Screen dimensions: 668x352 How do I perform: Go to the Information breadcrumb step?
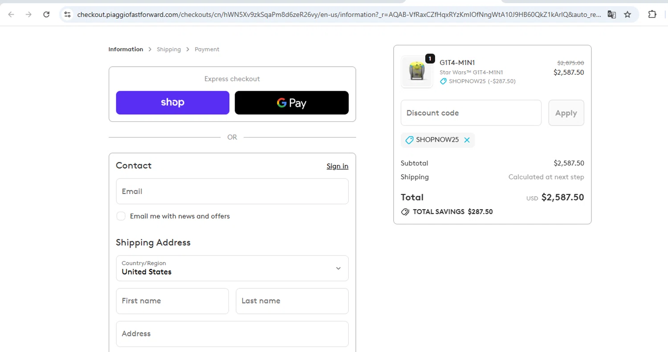tap(126, 49)
